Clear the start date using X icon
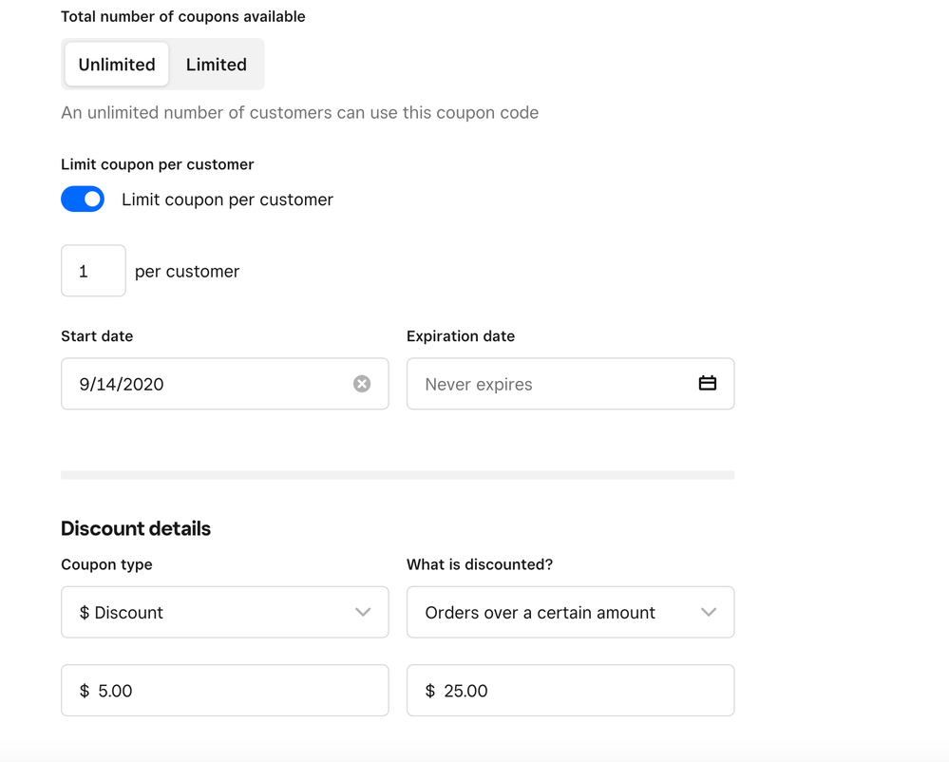This screenshot has width=949, height=762. point(362,384)
